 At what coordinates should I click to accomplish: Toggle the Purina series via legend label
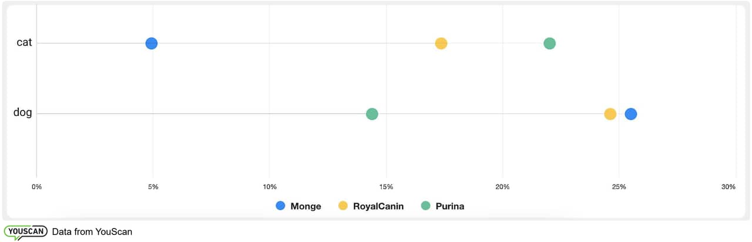pos(449,206)
